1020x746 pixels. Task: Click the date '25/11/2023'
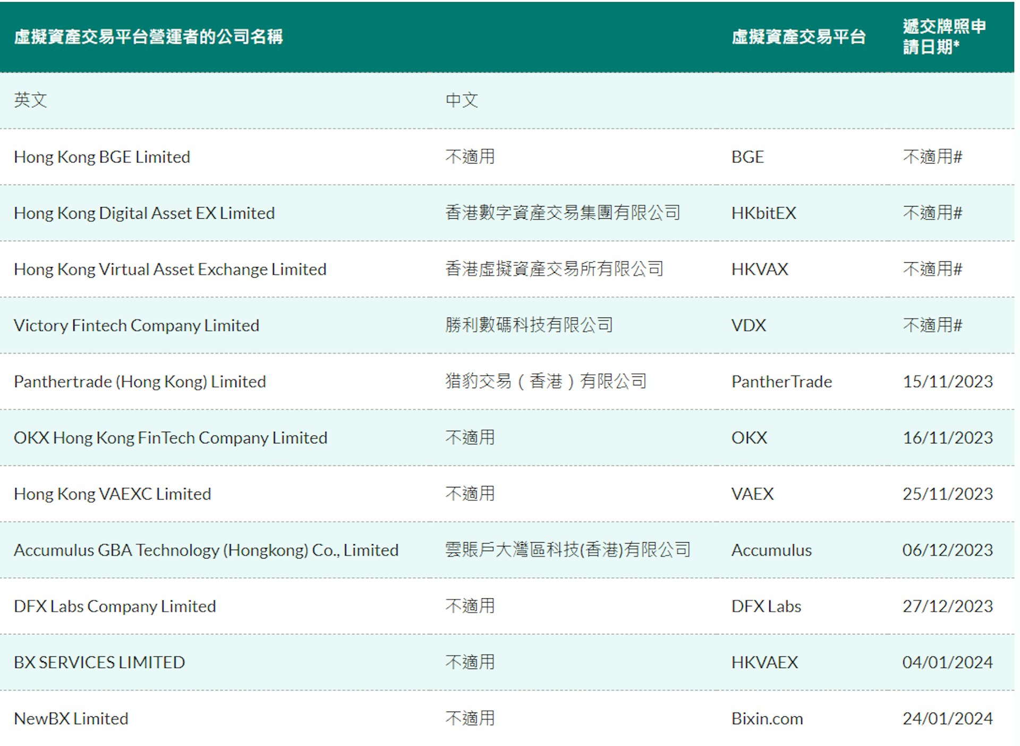pos(948,494)
